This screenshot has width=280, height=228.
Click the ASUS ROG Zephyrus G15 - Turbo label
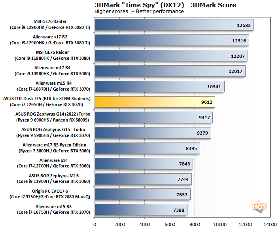(x=52, y=133)
